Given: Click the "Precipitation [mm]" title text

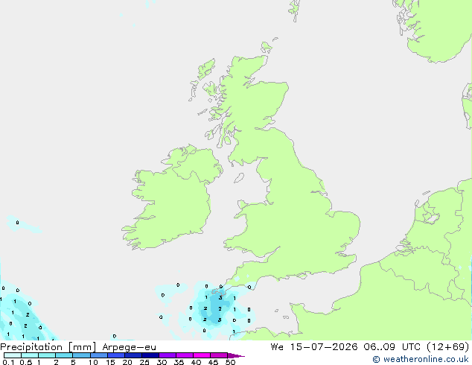Looking at the screenshot, I should tap(48, 347).
